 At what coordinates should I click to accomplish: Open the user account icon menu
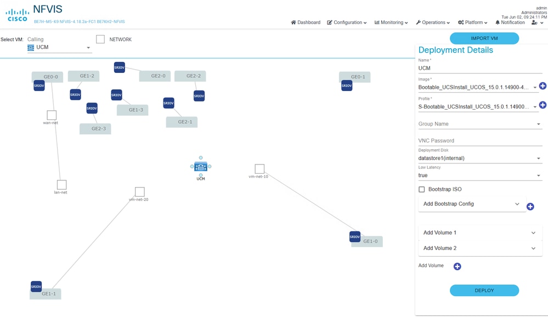point(537,22)
